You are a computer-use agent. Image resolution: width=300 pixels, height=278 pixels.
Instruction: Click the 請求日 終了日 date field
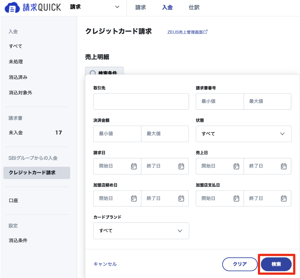[x=165, y=166]
